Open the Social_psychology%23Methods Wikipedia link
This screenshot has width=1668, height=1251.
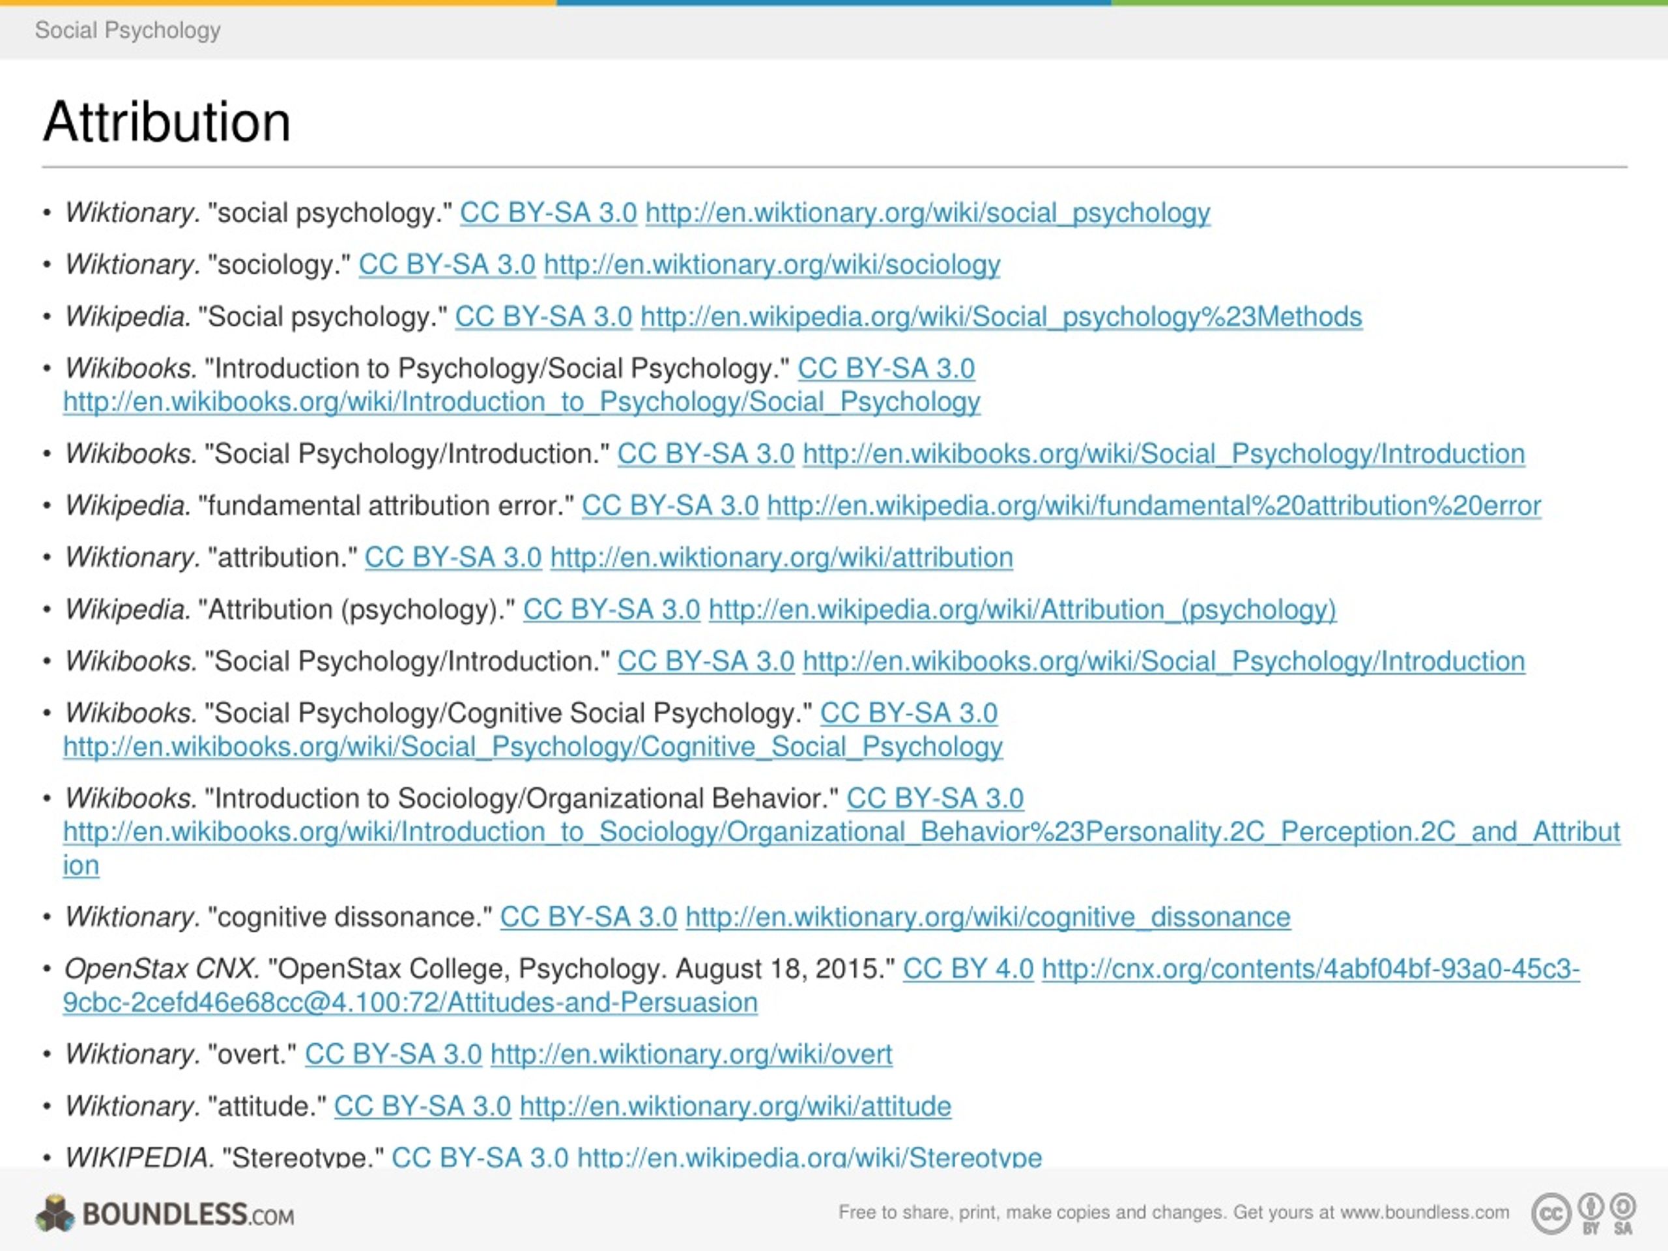click(1001, 317)
